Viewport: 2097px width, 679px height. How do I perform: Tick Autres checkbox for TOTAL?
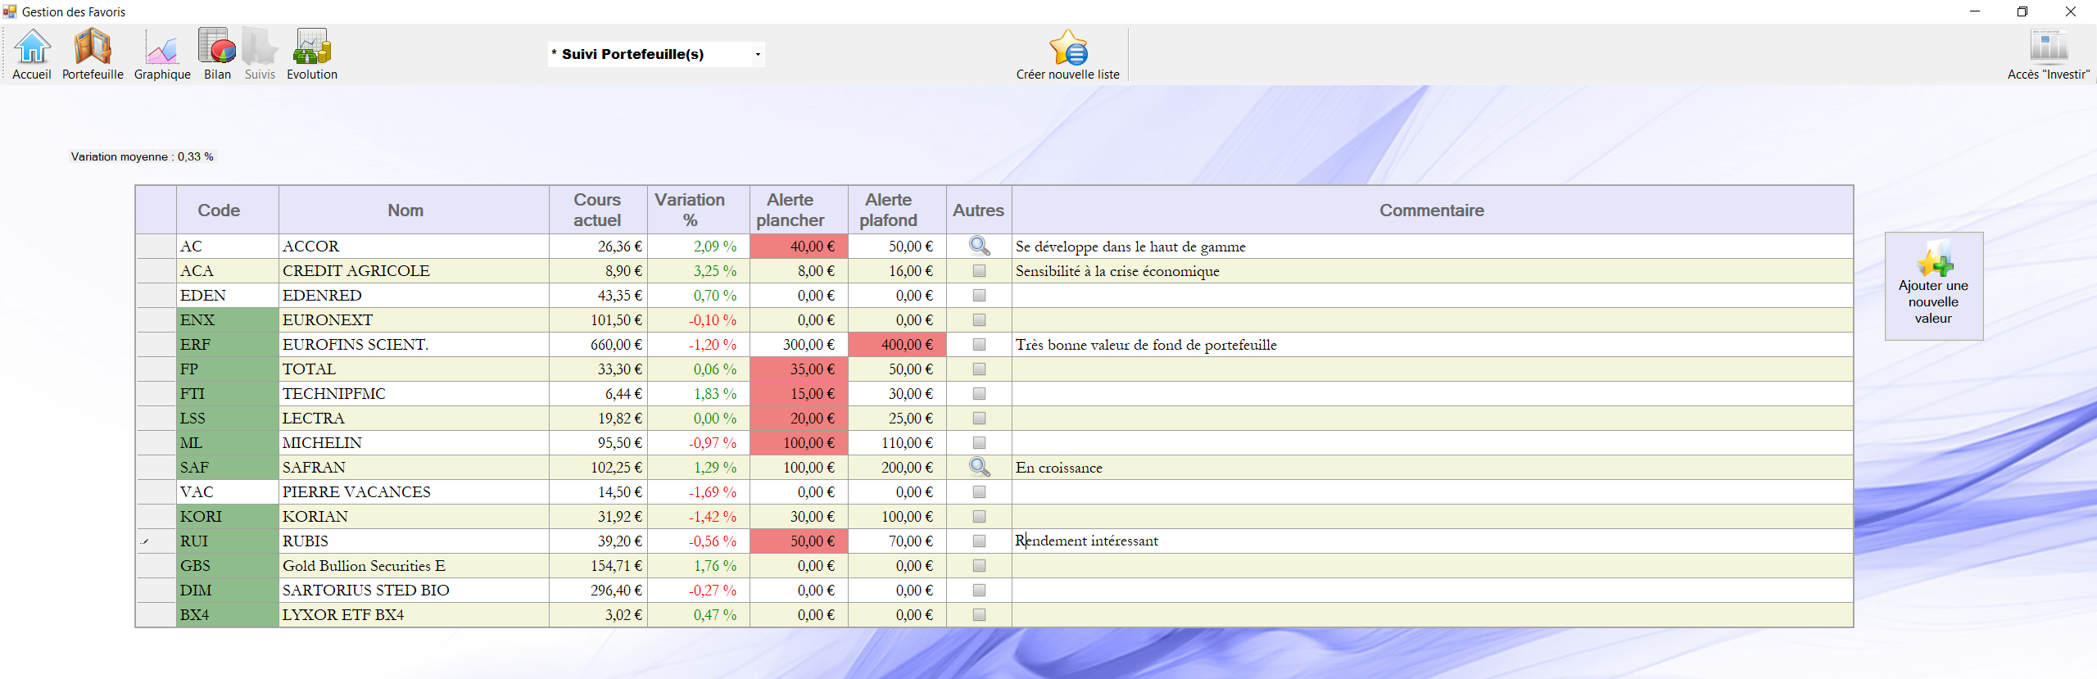pos(979,369)
